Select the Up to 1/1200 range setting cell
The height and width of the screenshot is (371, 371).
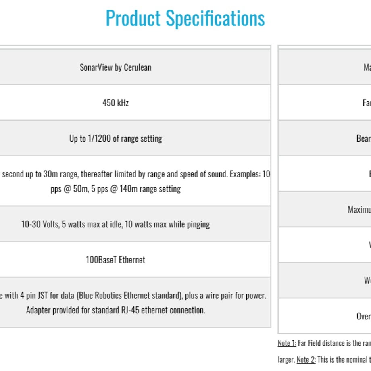[x=135, y=138]
